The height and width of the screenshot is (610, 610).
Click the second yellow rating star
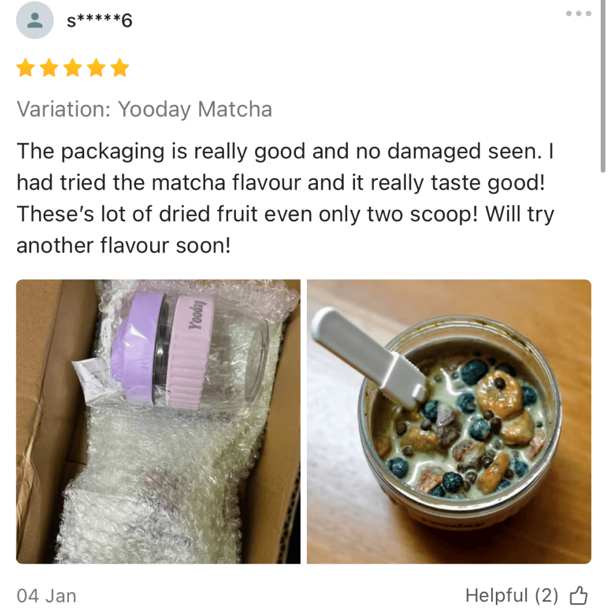pos(49,68)
